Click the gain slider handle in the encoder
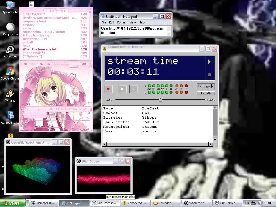 pos(161,100)
